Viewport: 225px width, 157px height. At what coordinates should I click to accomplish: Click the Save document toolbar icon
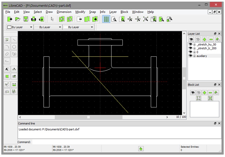click(x=26, y=19)
